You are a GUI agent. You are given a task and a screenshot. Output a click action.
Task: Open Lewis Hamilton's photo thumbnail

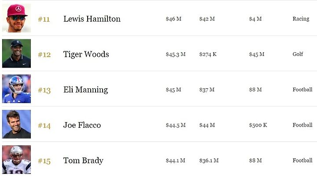[16, 18]
